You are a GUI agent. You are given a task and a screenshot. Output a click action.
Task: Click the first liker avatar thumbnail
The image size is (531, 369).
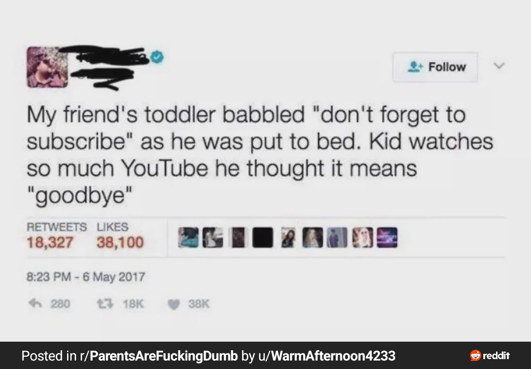[188, 238]
